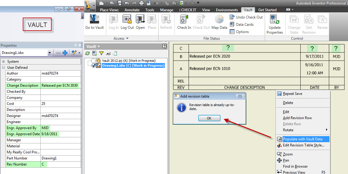The height and width of the screenshot is (174, 348).
Task: Choose Edit Revision Table Style
Action: (303, 145)
